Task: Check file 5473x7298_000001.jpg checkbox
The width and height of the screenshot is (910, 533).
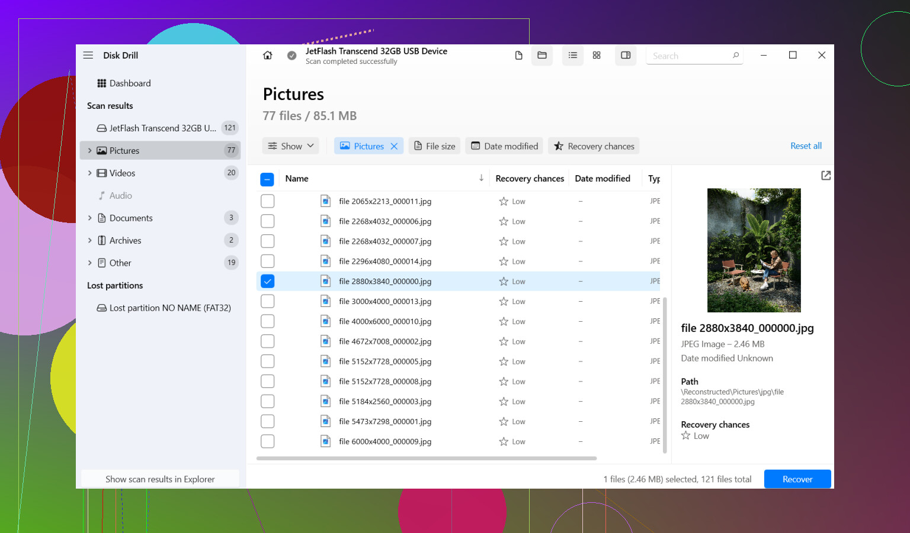Action: 268,421
